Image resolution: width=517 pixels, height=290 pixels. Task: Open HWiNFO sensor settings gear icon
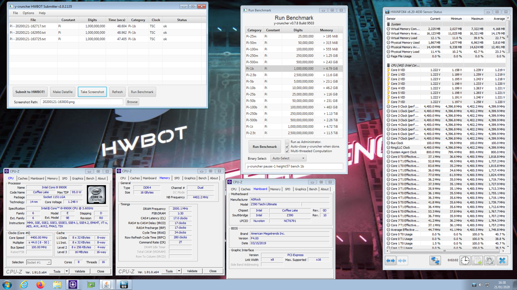490,260
